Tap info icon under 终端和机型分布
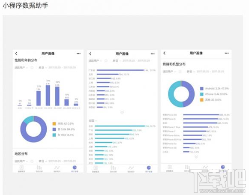The image size is (249, 195). (180, 72)
